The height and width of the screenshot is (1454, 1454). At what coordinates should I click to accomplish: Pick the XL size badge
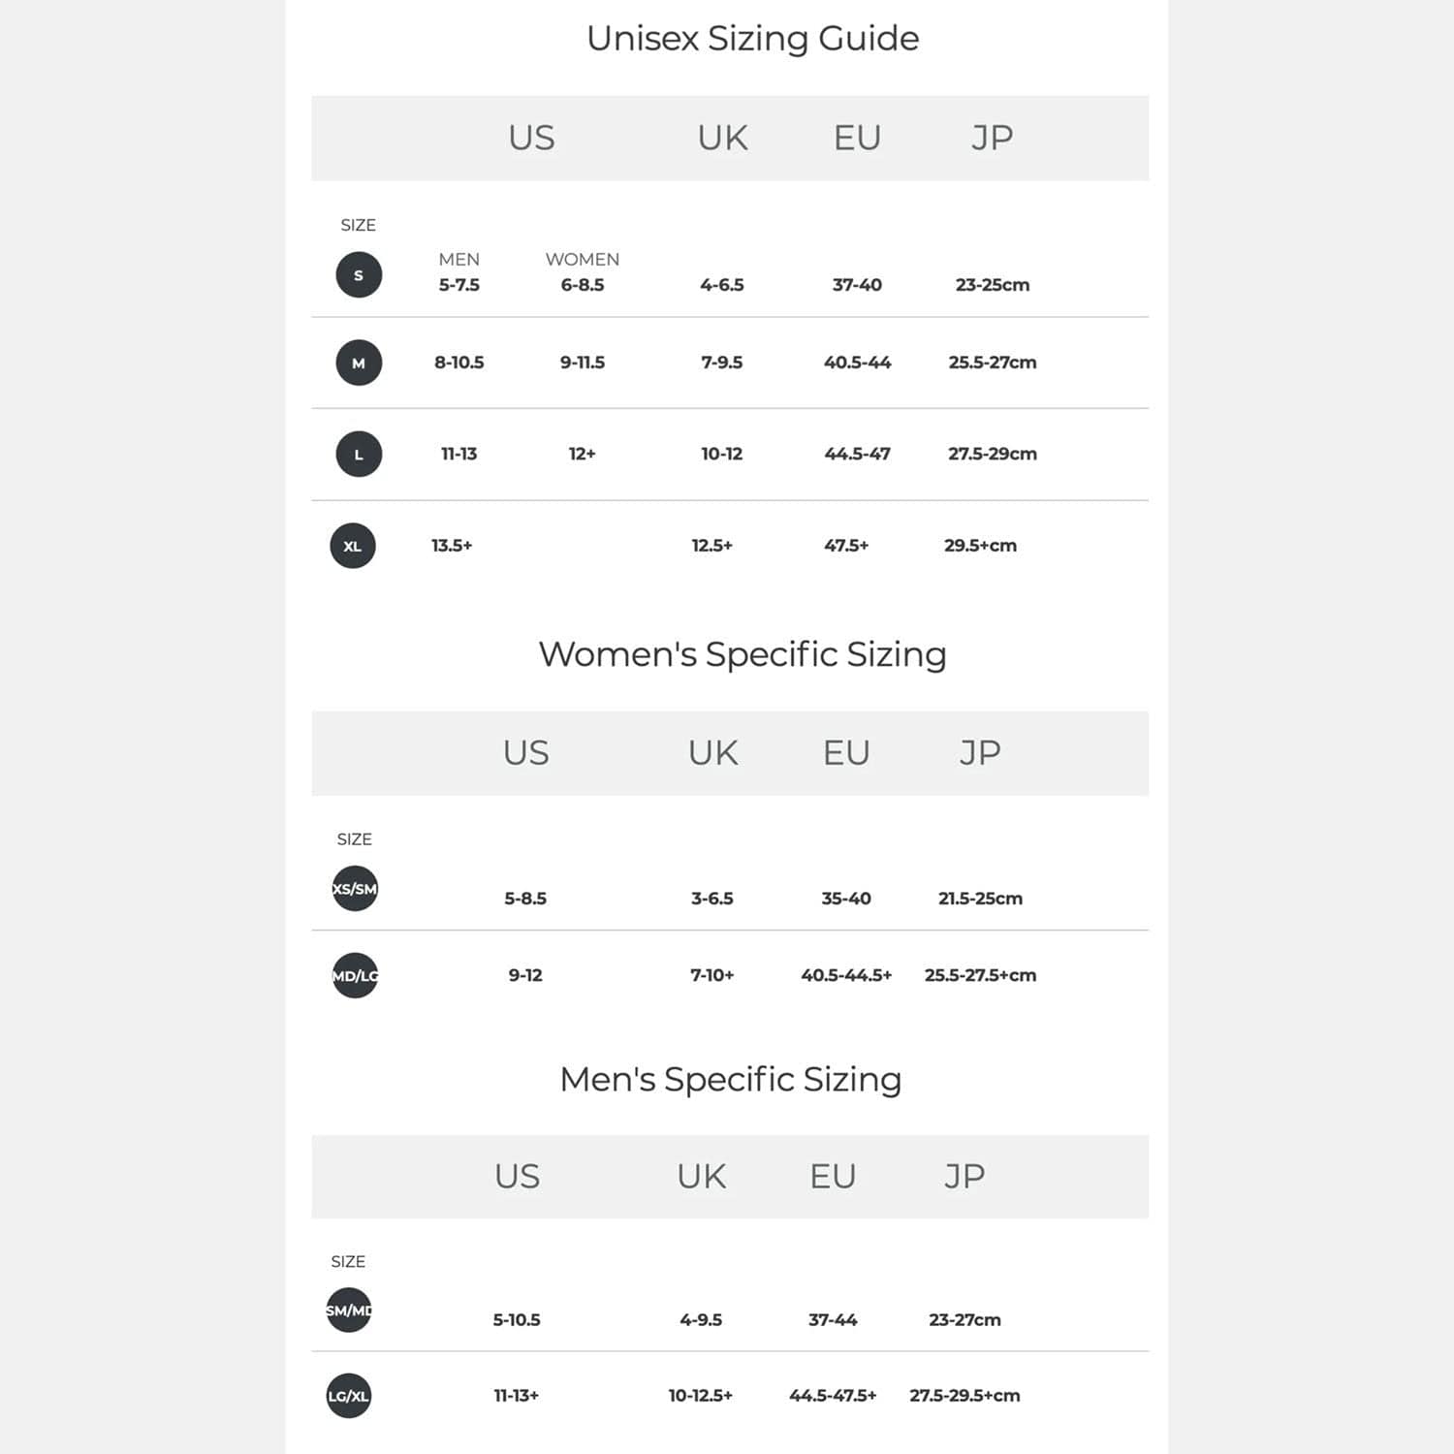click(x=353, y=546)
